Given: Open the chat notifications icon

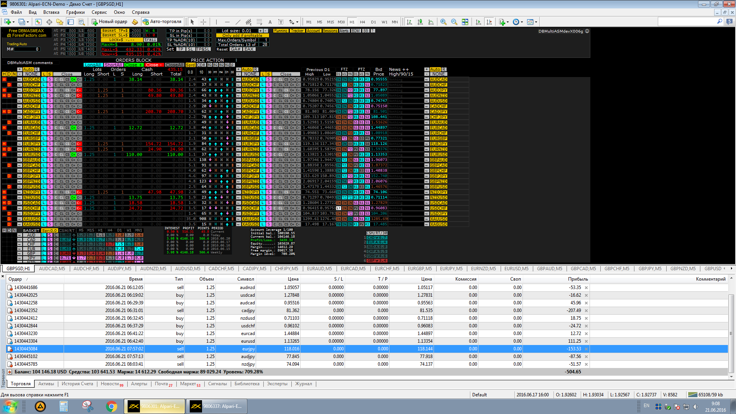Looking at the screenshot, I should click(729, 22).
